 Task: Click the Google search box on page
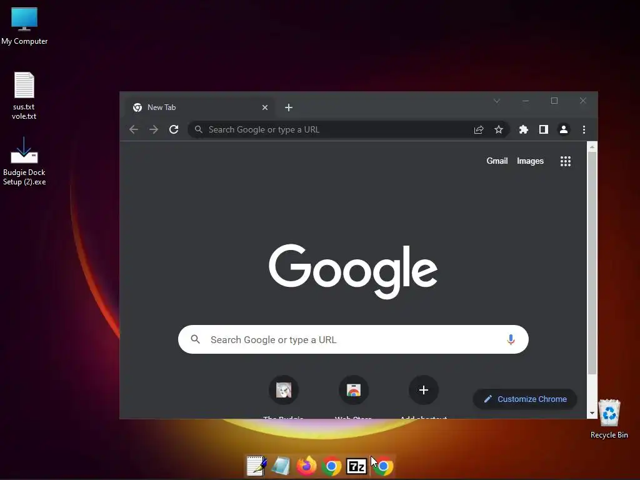coord(354,339)
